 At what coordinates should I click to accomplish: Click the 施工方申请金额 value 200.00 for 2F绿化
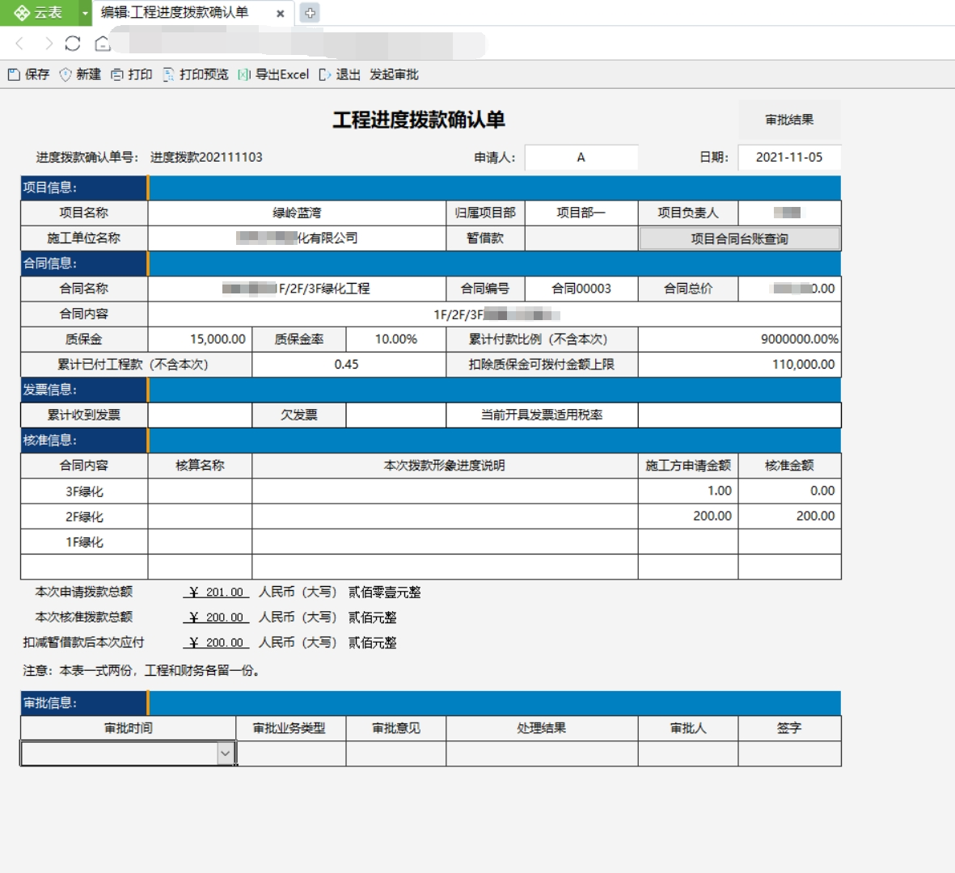(688, 517)
